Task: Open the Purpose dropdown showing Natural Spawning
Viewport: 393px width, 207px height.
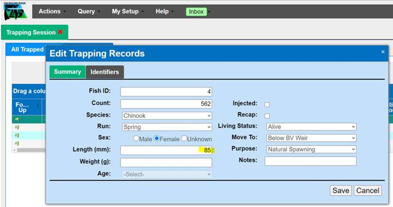Action: (311, 149)
